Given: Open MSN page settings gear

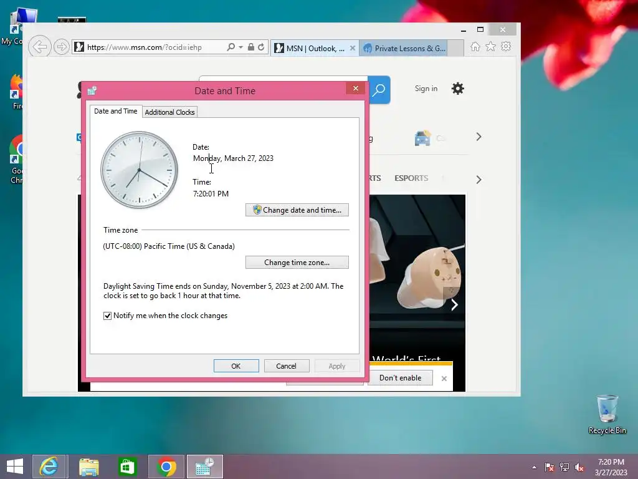Looking at the screenshot, I should pos(458,89).
